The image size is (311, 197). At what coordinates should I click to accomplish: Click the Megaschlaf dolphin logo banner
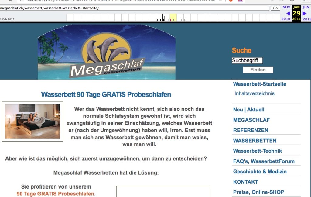pos(107,52)
